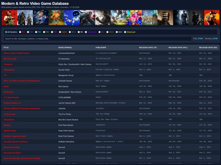Select the Playstack publisher cell
Viewport: 221px width, 165px height.
pyautogui.click(x=100, y=130)
